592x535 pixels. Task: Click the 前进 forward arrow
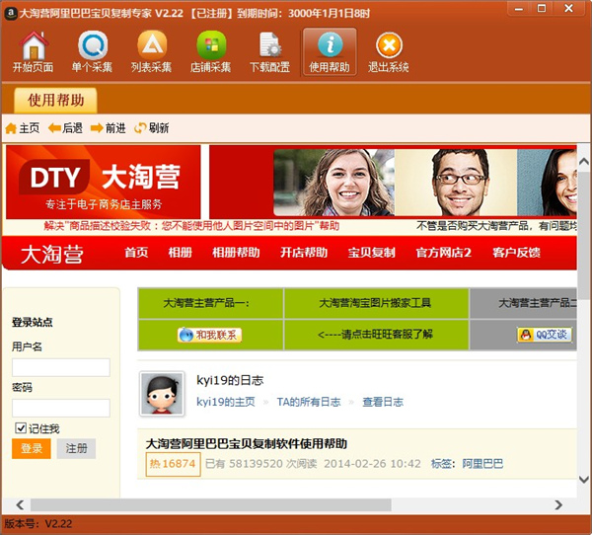[x=109, y=128]
